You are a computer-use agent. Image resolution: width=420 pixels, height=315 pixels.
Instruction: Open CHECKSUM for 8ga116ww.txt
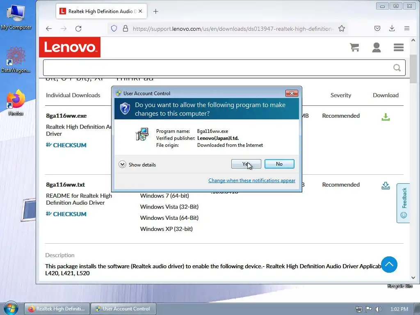(66, 214)
